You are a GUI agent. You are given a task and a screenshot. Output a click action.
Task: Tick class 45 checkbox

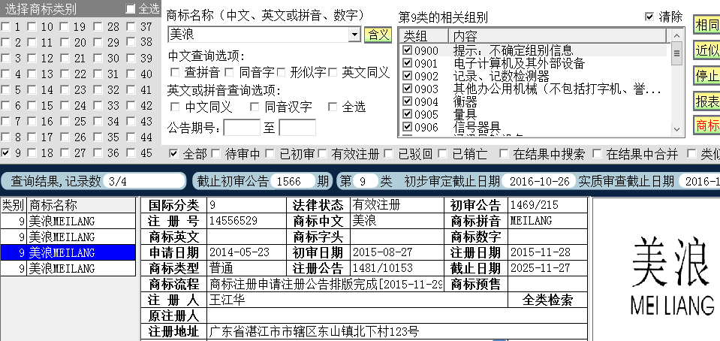tap(131, 152)
